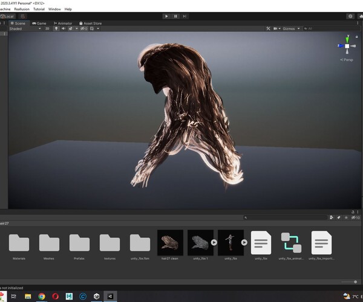This screenshot has height=302, width=363.
Task: Open the scene camera settings icon
Action: pos(275,28)
